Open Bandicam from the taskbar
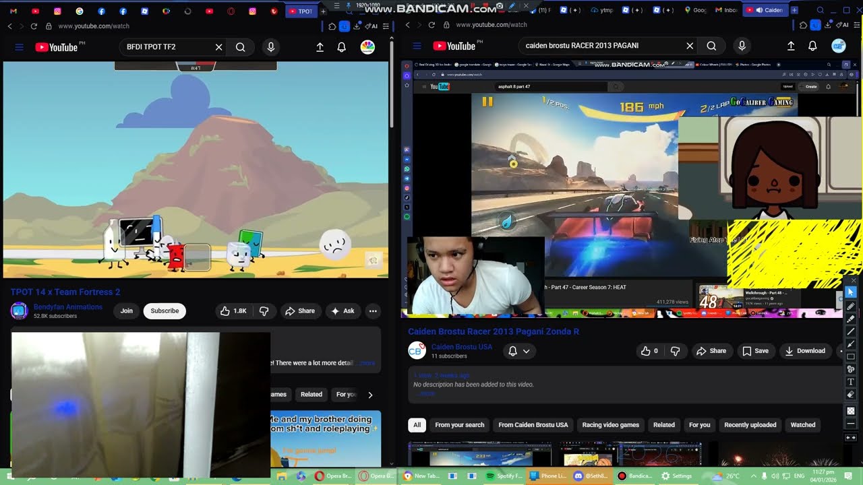This screenshot has width=863, height=485. [x=634, y=476]
